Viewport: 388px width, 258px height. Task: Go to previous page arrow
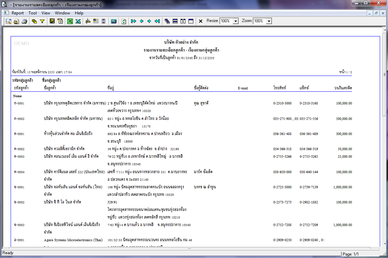tap(141, 21)
